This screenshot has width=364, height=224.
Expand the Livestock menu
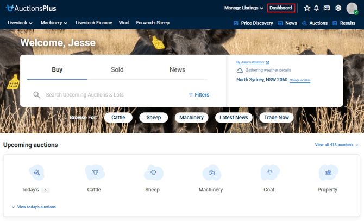pyautogui.click(x=20, y=23)
